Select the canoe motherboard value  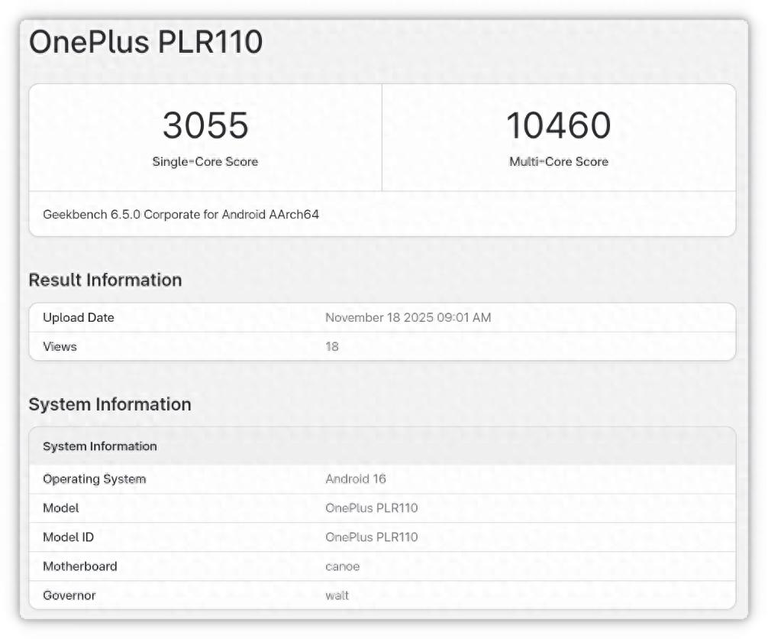point(342,566)
